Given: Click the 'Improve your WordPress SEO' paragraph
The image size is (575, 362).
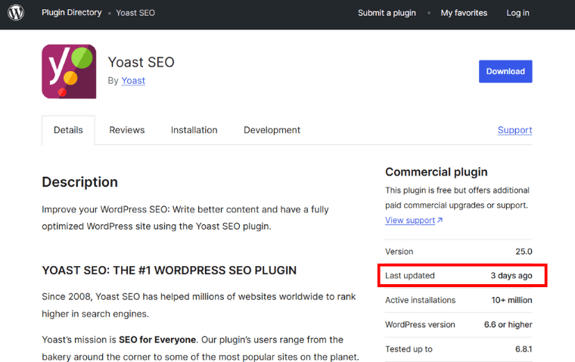Looking at the screenshot, I should [185, 218].
